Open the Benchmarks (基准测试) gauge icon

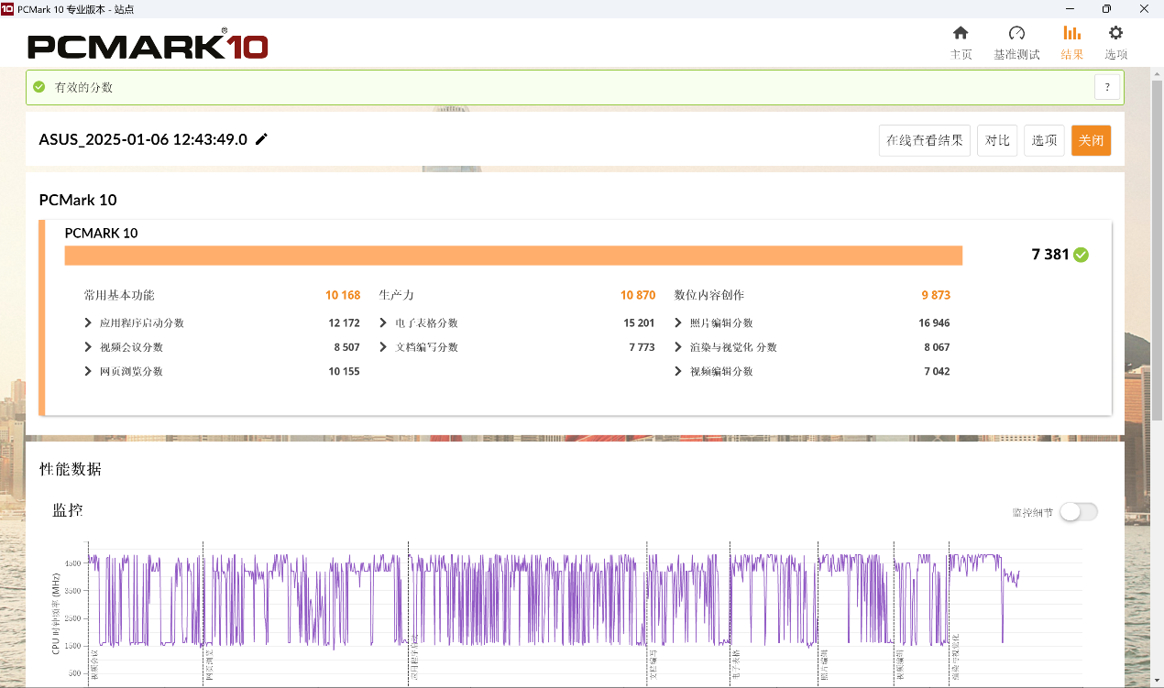tap(1016, 34)
